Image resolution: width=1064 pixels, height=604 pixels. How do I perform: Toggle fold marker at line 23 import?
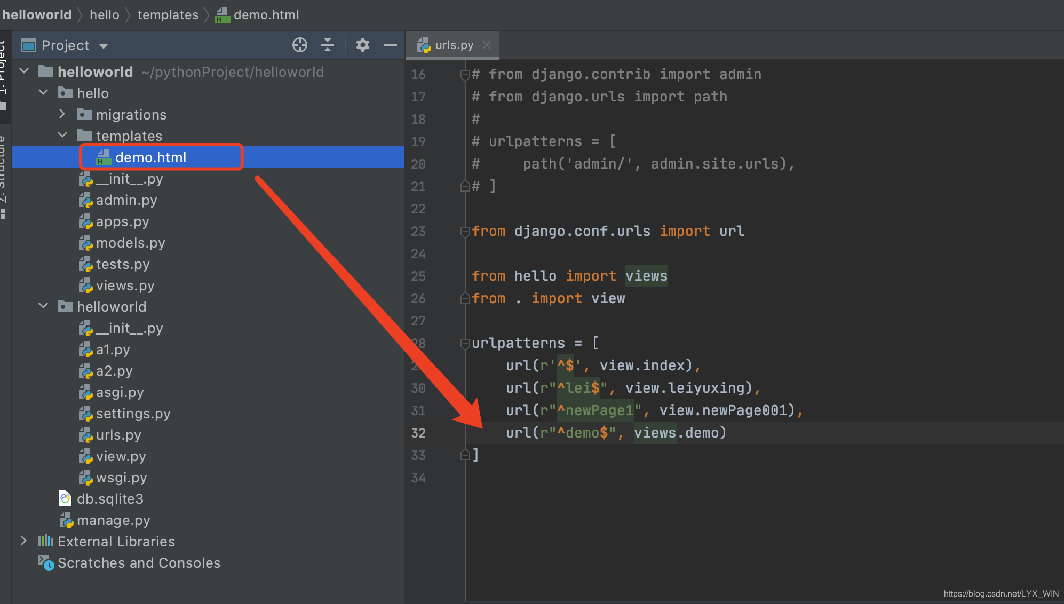pos(465,232)
